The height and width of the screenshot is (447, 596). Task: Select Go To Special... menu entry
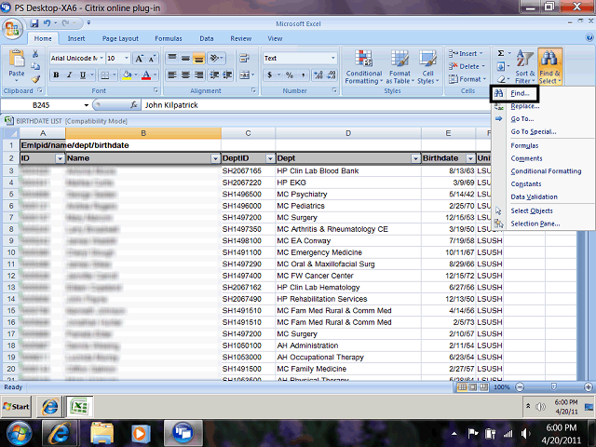tap(534, 131)
